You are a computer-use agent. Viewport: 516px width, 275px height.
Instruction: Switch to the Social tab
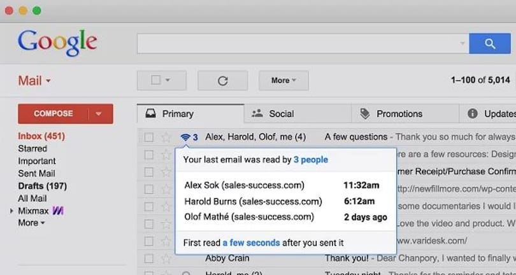[x=298, y=114]
